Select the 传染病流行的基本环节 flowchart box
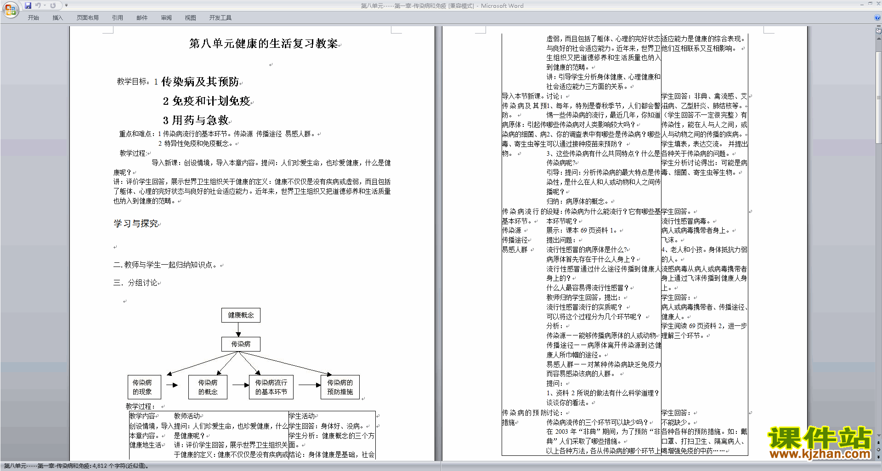The height and width of the screenshot is (471, 882). coord(271,387)
